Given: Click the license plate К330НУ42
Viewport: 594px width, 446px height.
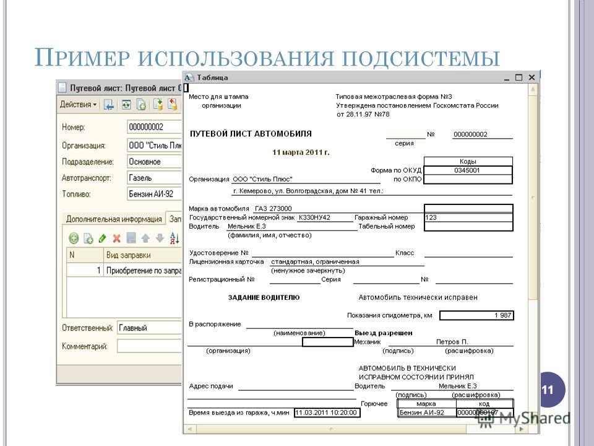Looking at the screenshot, I should (x=314, y=217).
